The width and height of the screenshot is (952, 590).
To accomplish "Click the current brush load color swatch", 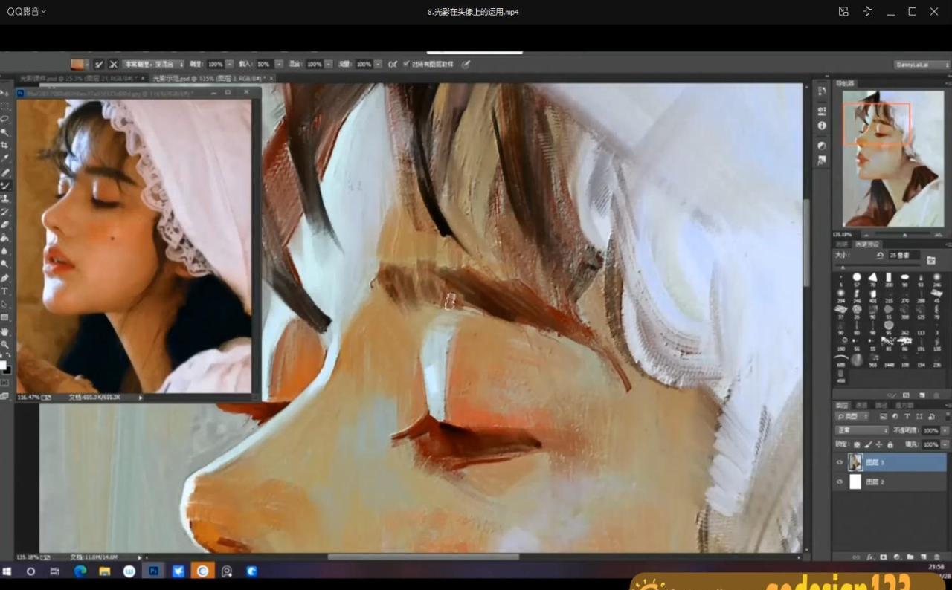I will (x=77, y=65).
